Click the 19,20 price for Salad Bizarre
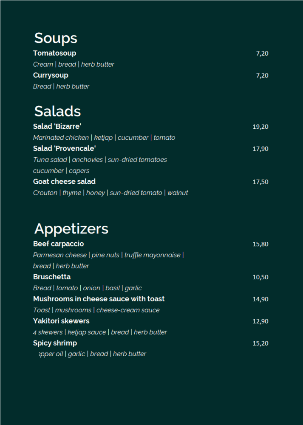Screen dimensions: 303x425 pyautogui.click(x=261, y=127)
